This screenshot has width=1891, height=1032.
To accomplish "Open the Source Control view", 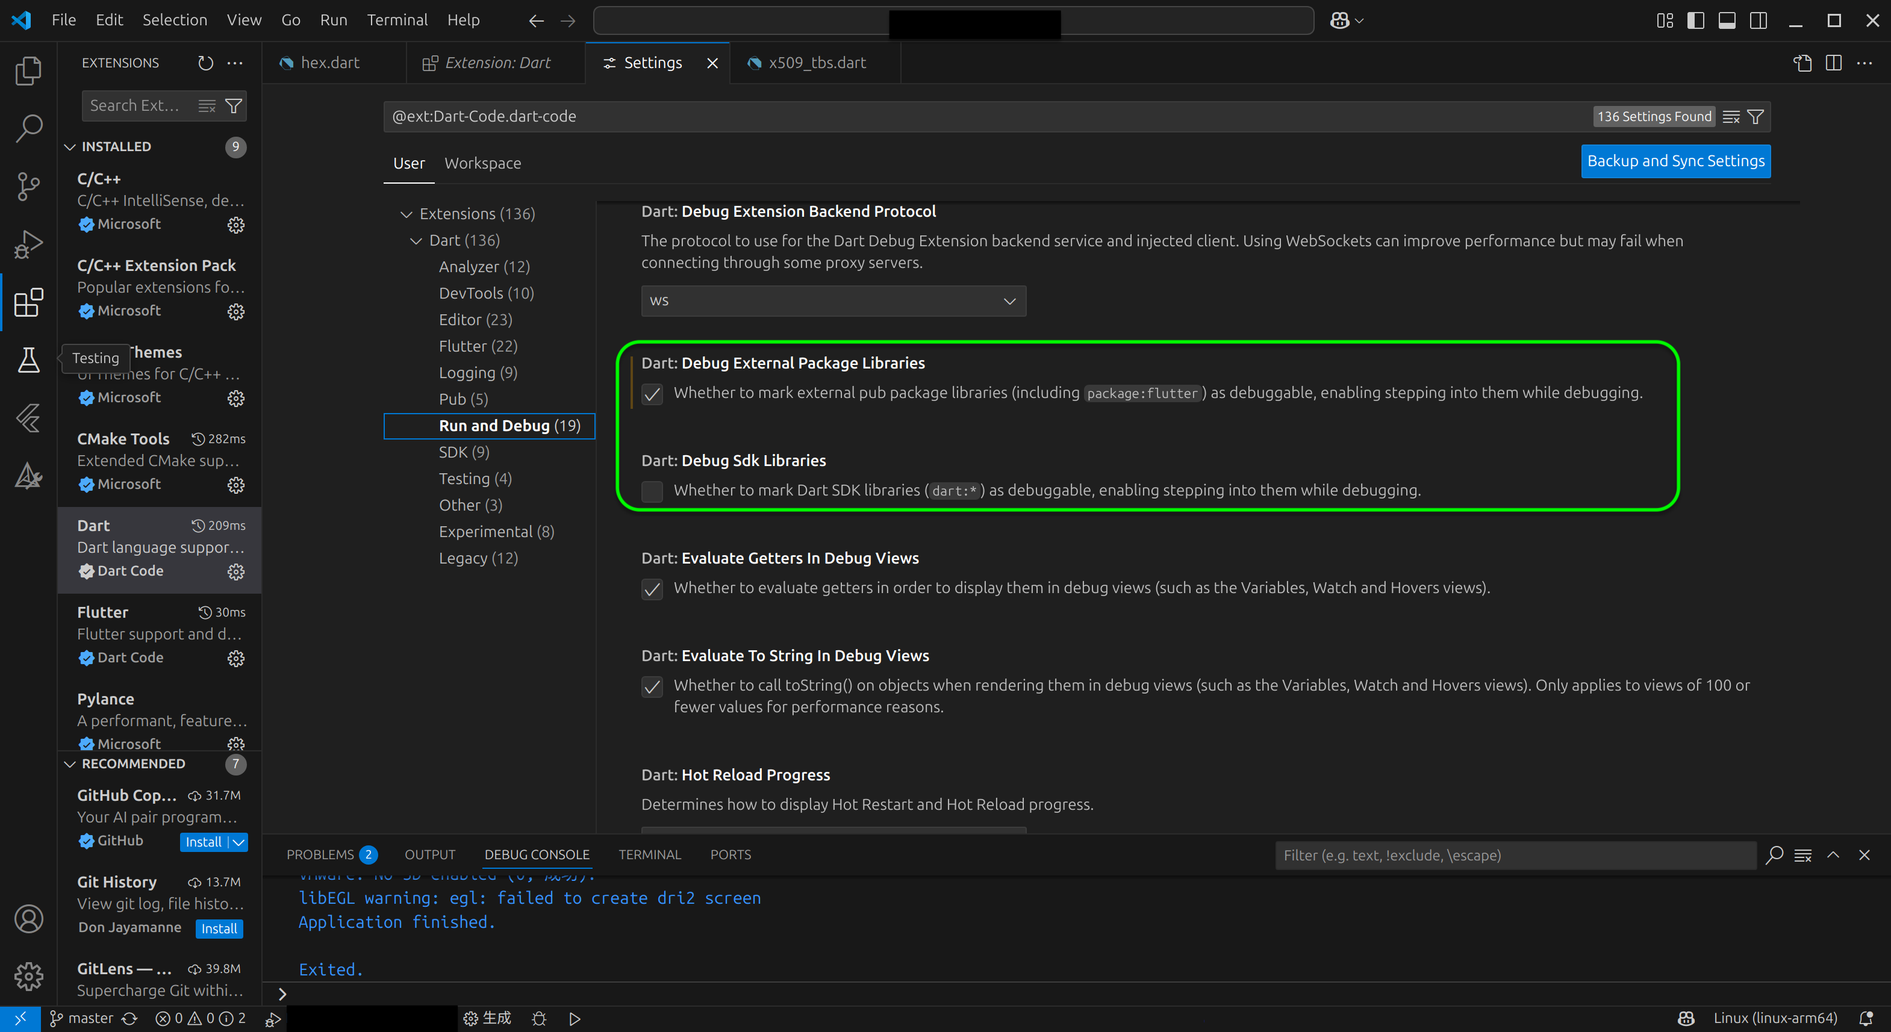I will (29, 187).
